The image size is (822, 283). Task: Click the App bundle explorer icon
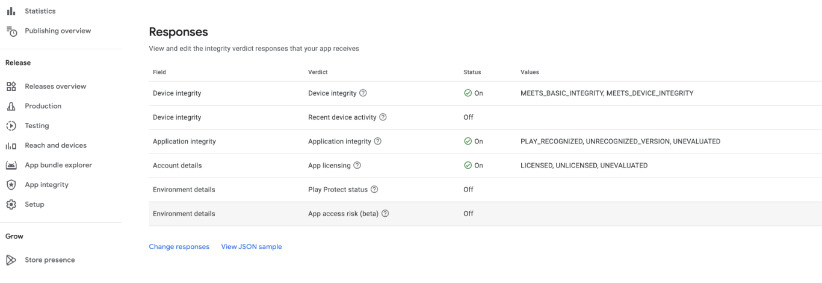coord(11,165)
